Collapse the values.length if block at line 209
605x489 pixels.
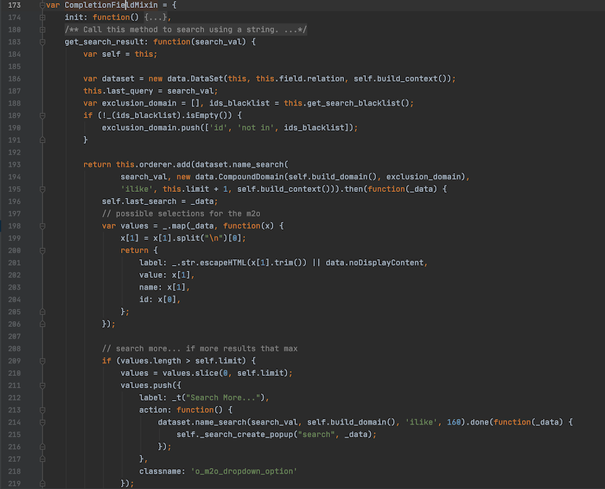click(42, 361)
